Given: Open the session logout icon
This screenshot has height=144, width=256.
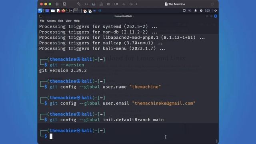Looking at the screenshot, I should [x=216, y=11].
